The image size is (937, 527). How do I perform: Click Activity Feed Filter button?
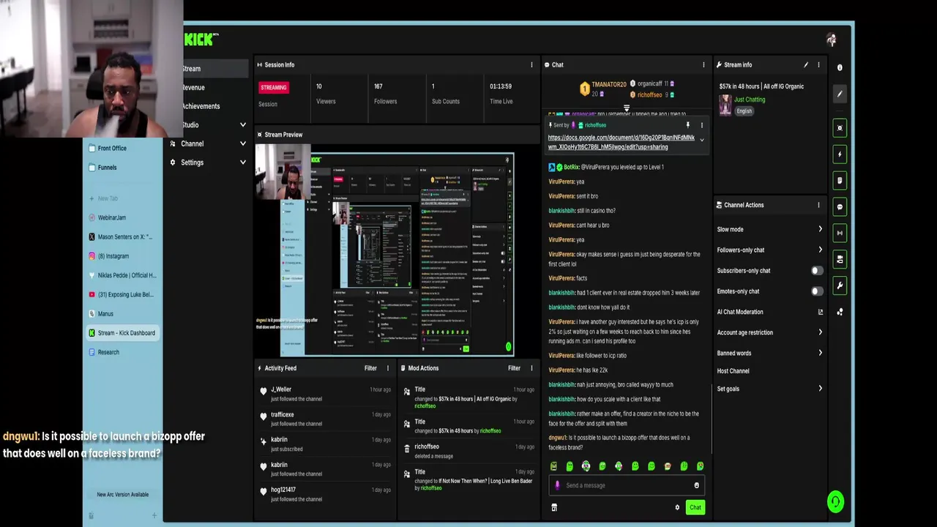coord(370,368)
